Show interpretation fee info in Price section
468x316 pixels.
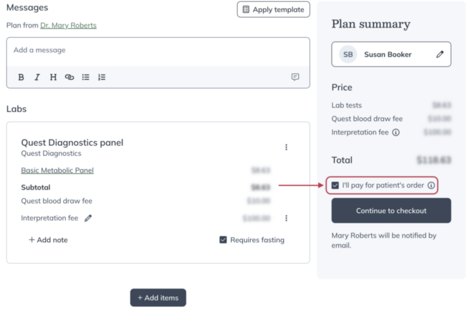coord(396,132)
